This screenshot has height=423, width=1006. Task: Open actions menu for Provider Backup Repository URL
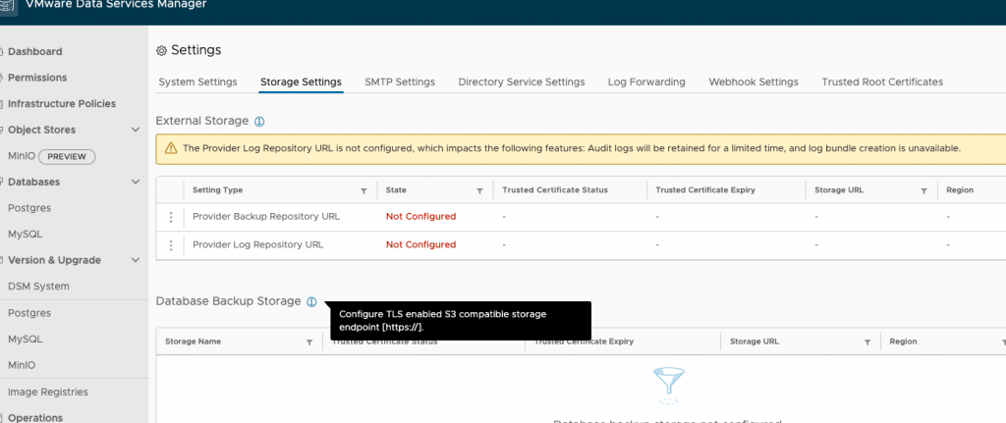coord(171,217)
